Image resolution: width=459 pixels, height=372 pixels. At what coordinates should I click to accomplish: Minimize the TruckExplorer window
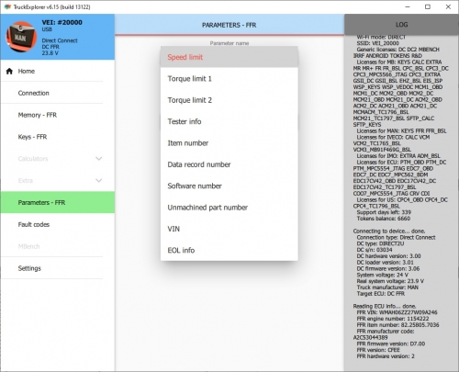point(408,6)
